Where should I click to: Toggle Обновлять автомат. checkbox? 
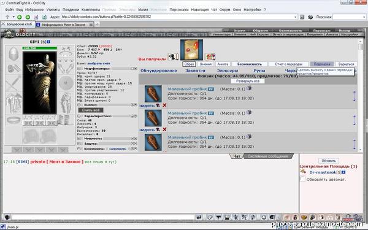point(302,179)
